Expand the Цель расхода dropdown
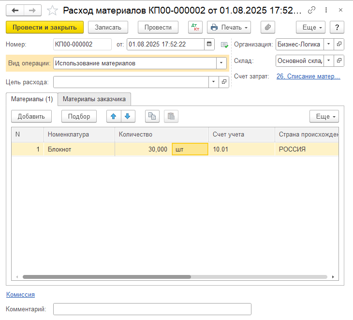 tap(213, 82)
